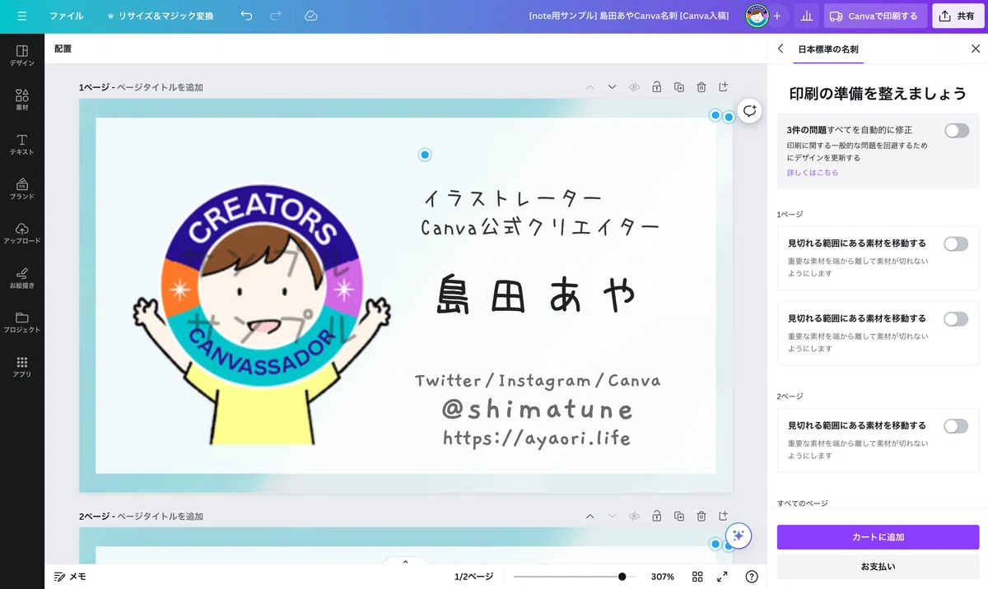Open the 配置 position option
The height and width of the screenshot is (589, 988).
pyautogui.click(x=63, y=49)
